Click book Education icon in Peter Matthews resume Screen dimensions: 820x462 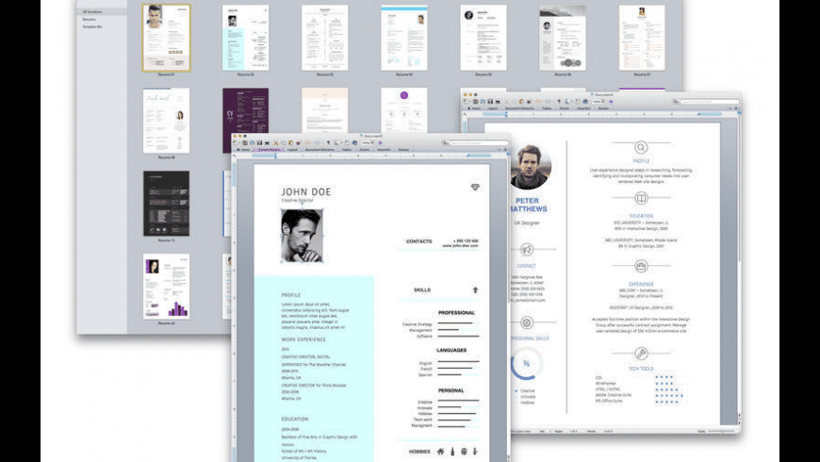click(x=641, y=198)
